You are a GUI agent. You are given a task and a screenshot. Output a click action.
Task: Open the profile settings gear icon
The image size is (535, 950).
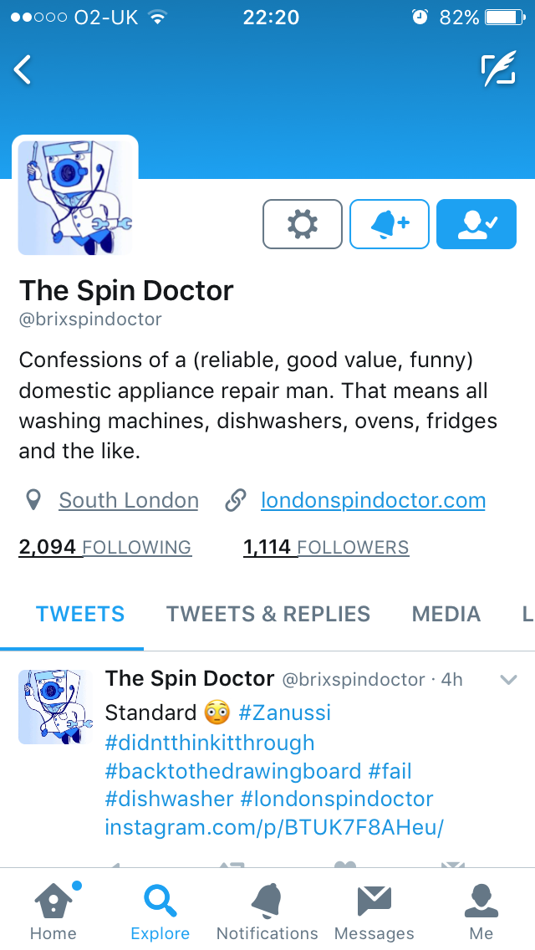303,224
